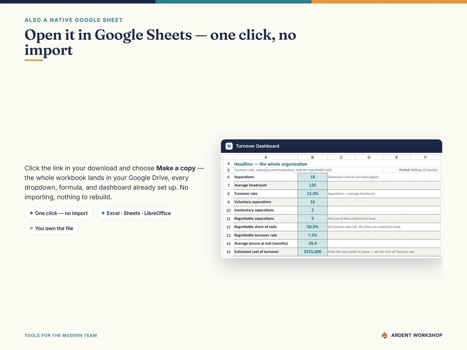Click the 'ALSO A NATIVE GOOGLE SHEET' eyebrow text
This screenshot has height=350, width=467.
pos(74,20)
